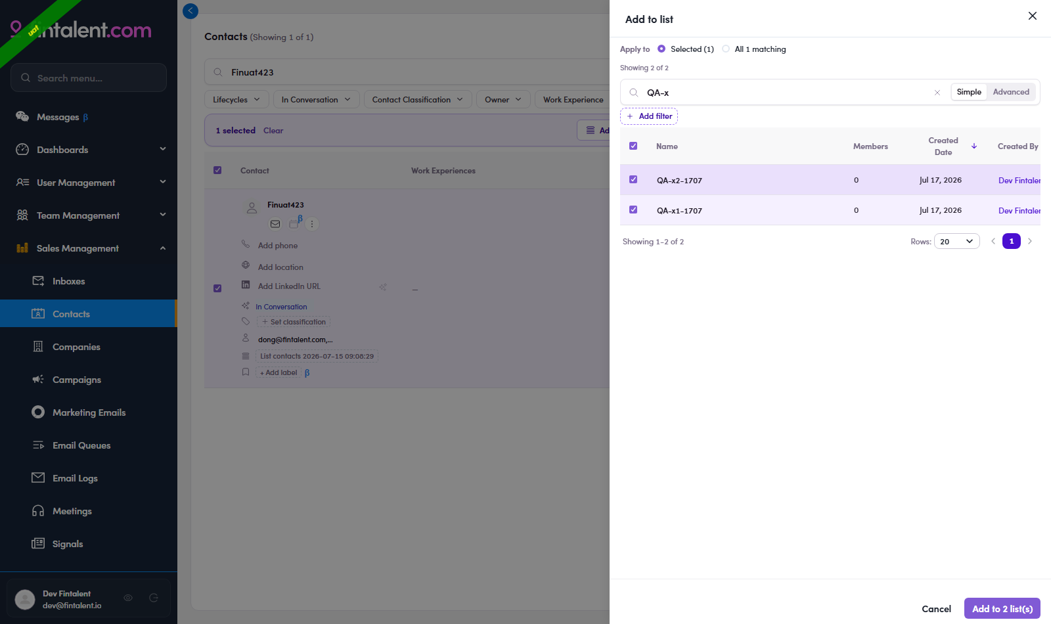This screenshot has height=624, width=1051.
Task: Clear the QA-x search field
Action: tap(937, 93)
